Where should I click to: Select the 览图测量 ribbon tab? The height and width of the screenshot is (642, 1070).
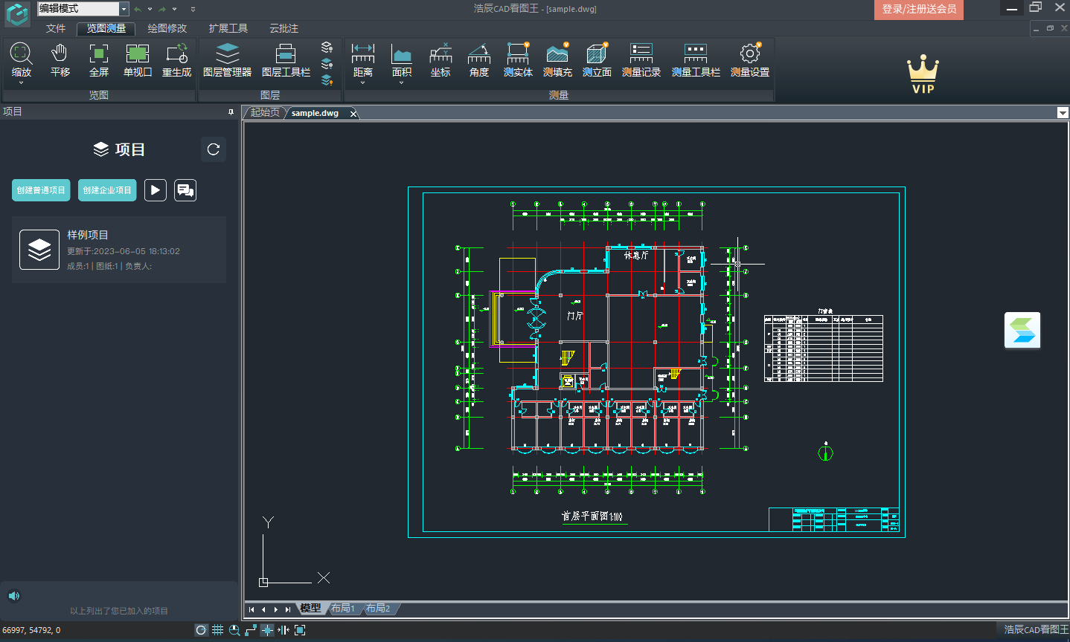106,28
